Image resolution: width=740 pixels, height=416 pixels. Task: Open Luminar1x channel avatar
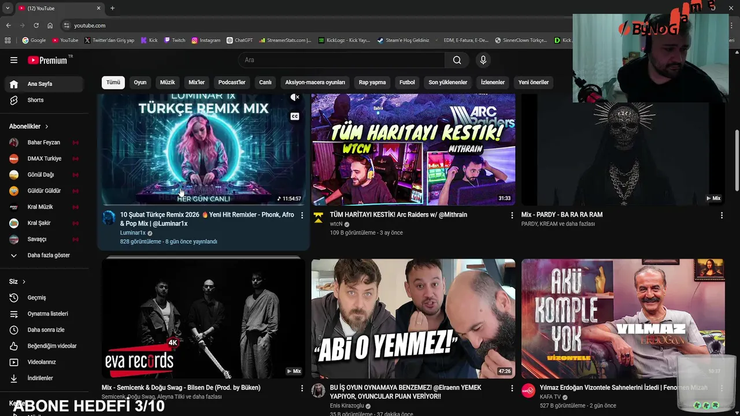109,218
